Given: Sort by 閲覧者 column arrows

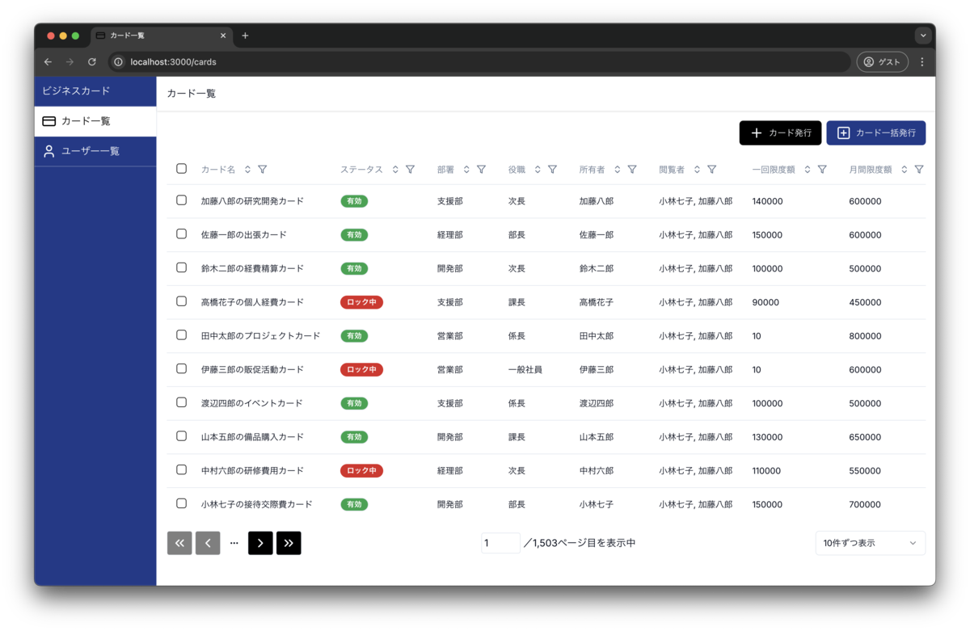Looking at the screenshot, I should pos(697,170).
